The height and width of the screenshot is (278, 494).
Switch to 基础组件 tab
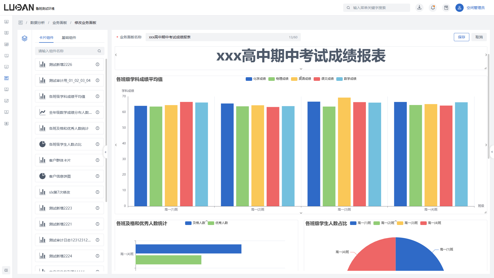tap(69, 38)
